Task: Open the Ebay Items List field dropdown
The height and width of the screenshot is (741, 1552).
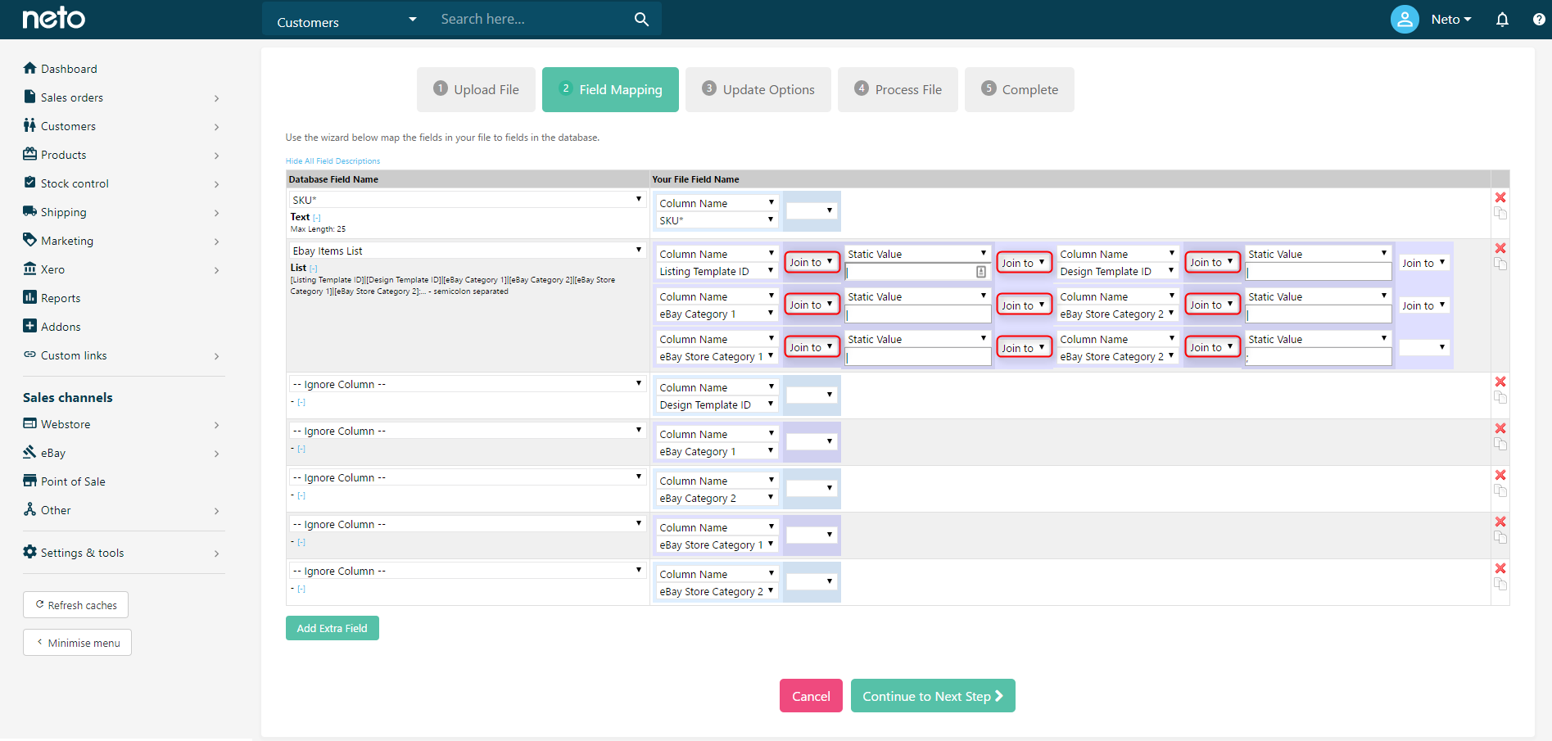Action: (x=468, y=251)
